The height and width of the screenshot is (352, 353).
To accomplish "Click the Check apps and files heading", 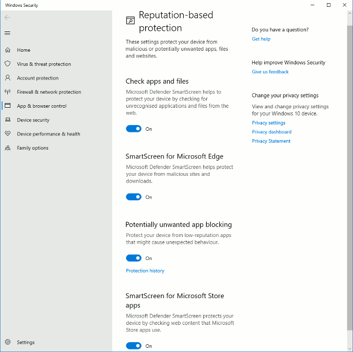I will (157, 81).
